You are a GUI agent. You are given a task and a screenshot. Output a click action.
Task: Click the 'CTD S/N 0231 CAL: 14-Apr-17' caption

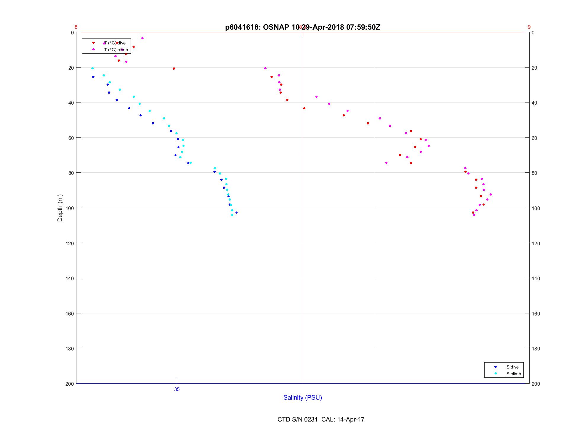point(321,419)
